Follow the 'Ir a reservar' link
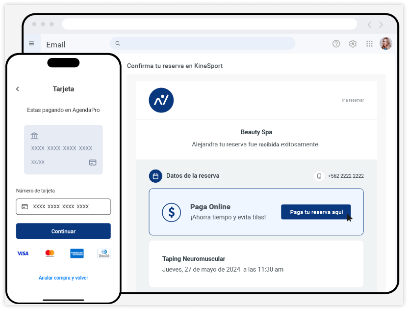The width and height of the screenshot is (408, 310). click(x=353, y=100)
